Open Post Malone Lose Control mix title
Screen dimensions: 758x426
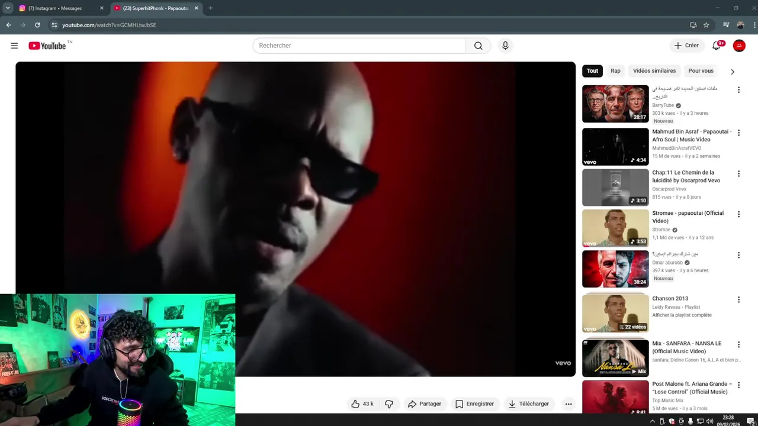[x=692, y=388]
